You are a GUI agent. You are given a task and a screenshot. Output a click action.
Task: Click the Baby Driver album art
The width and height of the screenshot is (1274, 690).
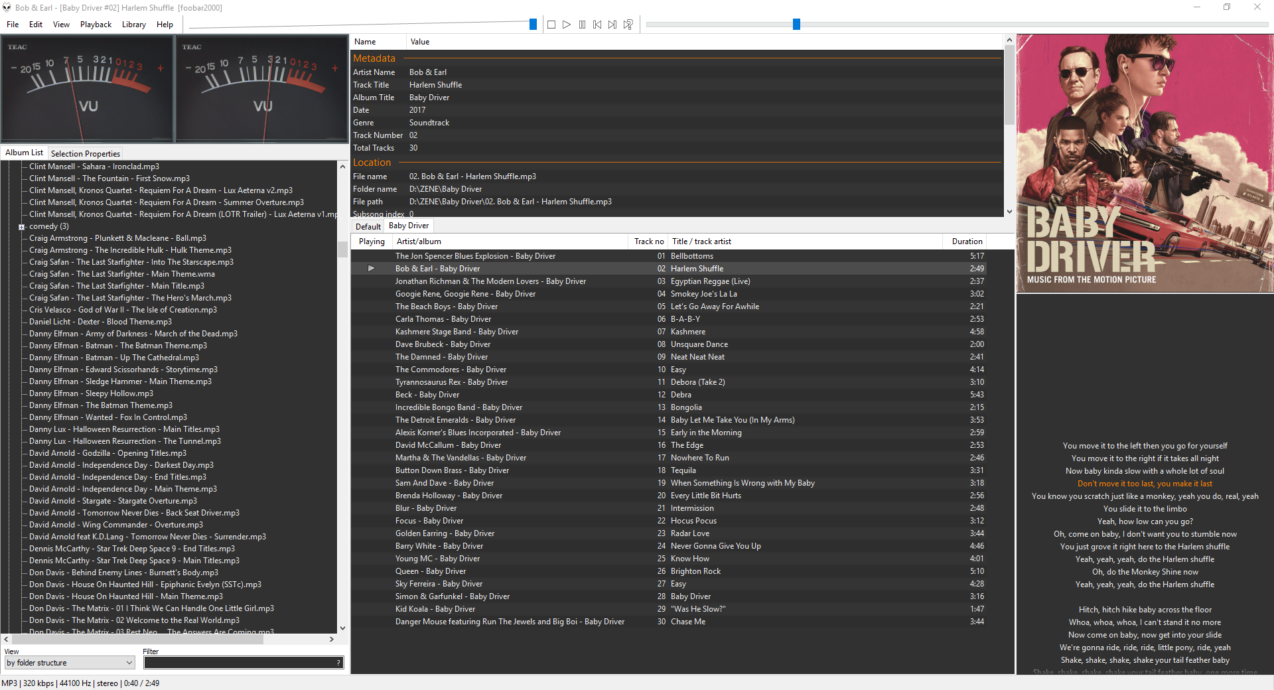[x=1145, y=163]
